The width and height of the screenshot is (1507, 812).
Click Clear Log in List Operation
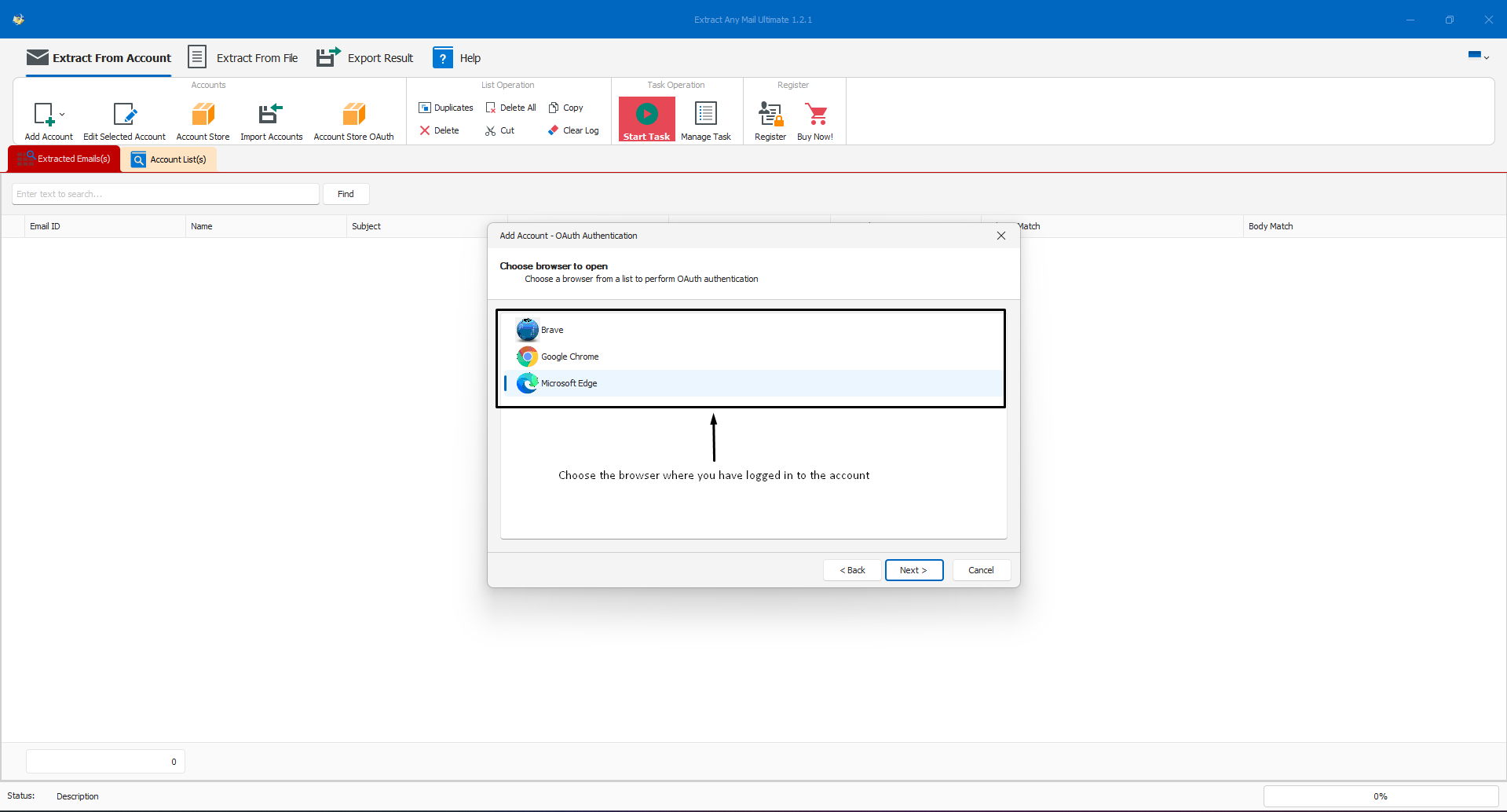[x=573, y=130]
